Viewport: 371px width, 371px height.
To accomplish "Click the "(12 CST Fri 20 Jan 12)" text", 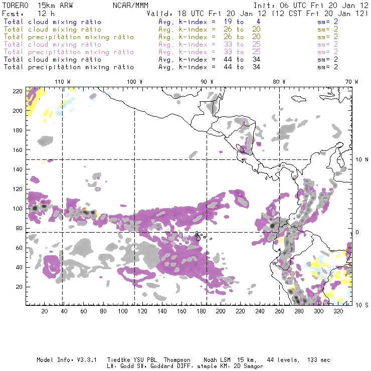I will 320,14.
